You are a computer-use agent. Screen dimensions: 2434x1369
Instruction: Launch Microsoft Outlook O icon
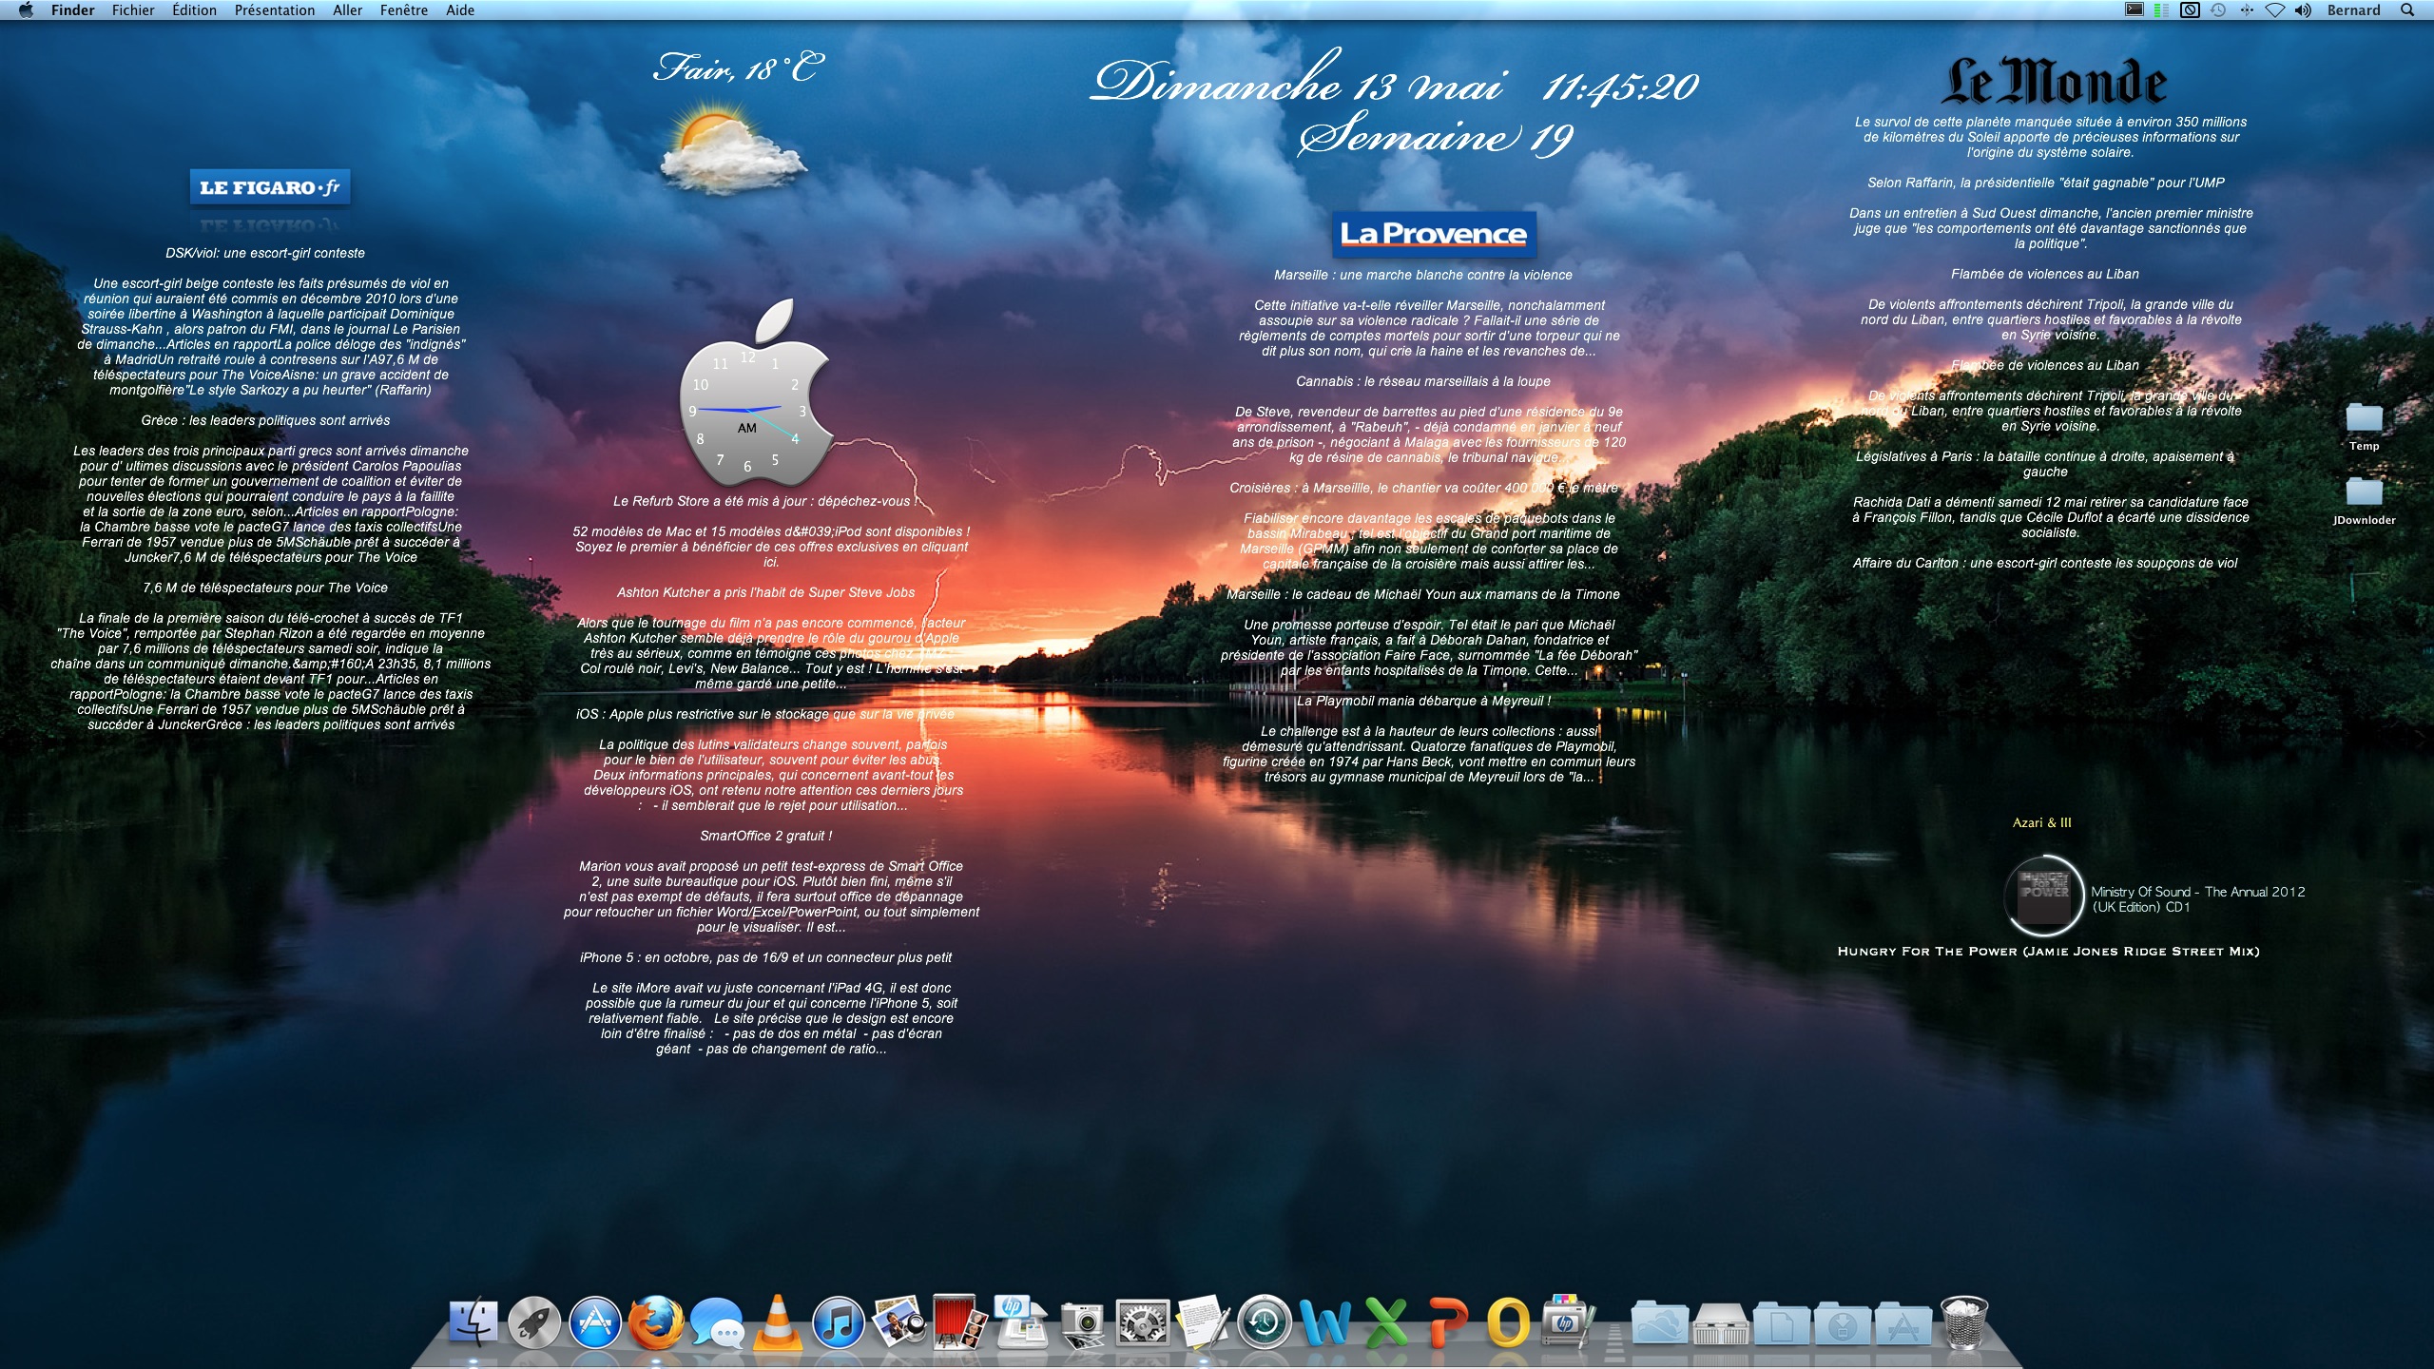1508,1321
